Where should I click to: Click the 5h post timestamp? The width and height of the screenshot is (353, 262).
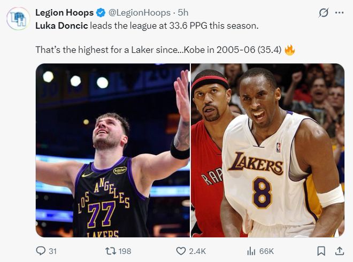(183, 12)
